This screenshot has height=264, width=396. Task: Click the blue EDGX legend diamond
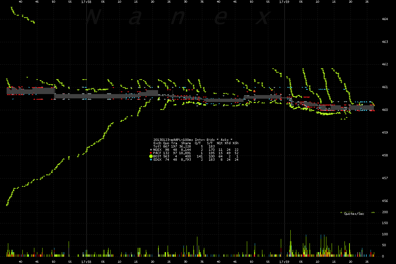pos(151,160)
